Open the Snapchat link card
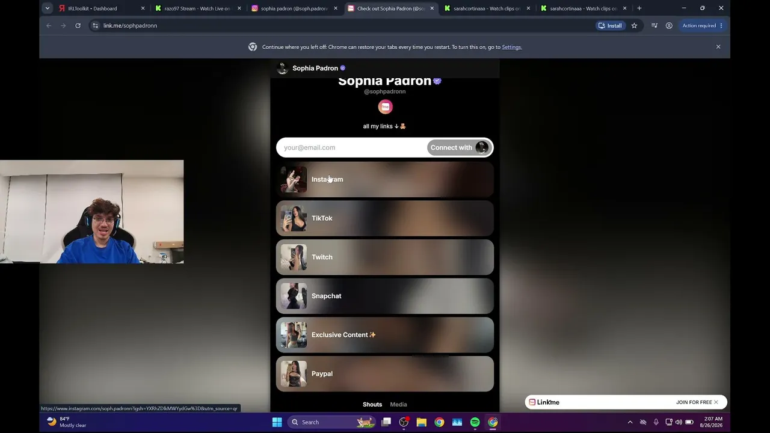Screen dimensions: 770x433 [385, 296]
